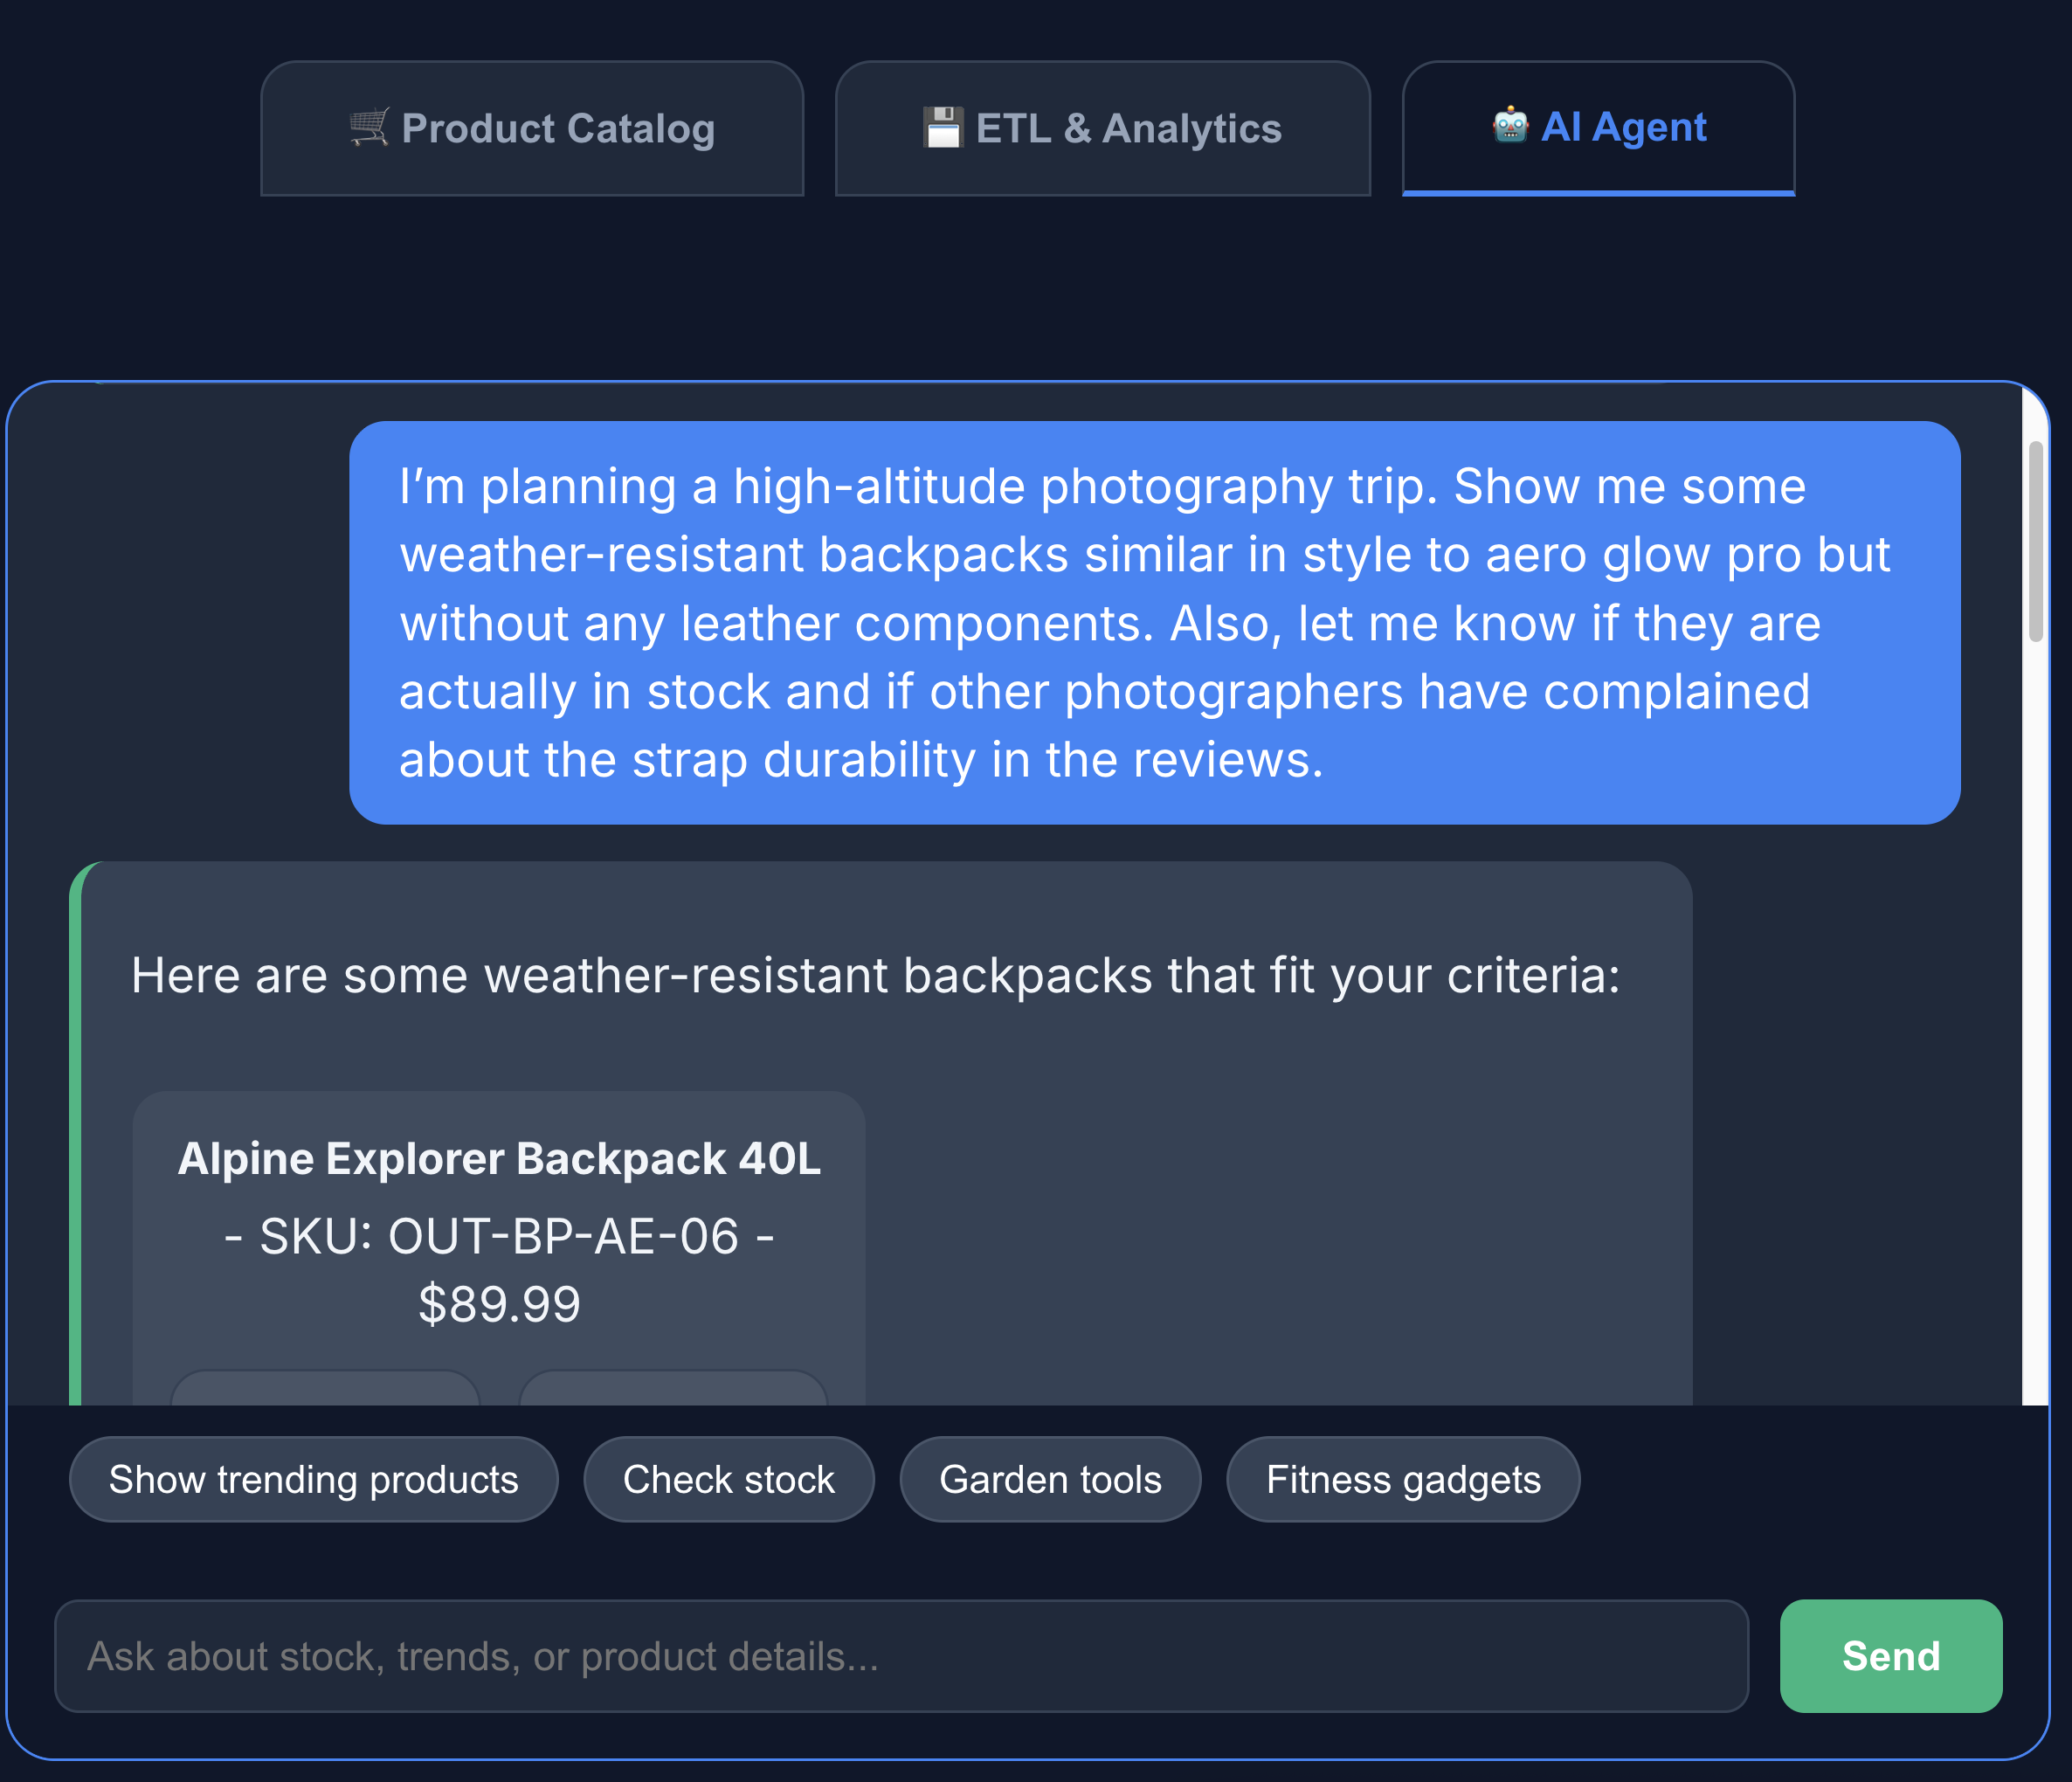Select the Garden tools quick suggestion
Image resolution: width=2072 pixels, height=1782 pixels.
click(x=1050, y=1480)
